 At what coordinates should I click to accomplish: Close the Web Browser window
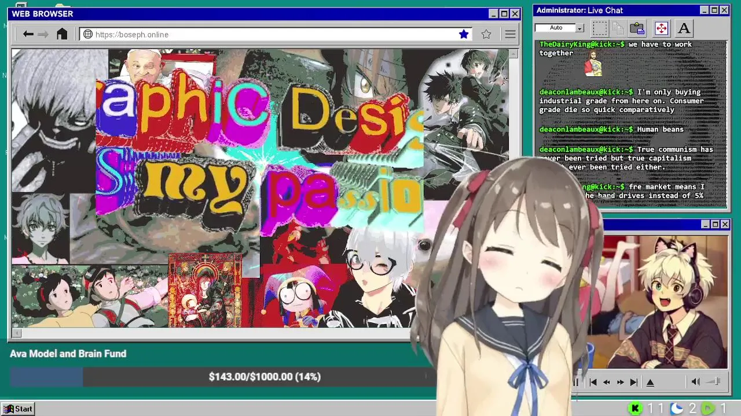click(515, 14)
